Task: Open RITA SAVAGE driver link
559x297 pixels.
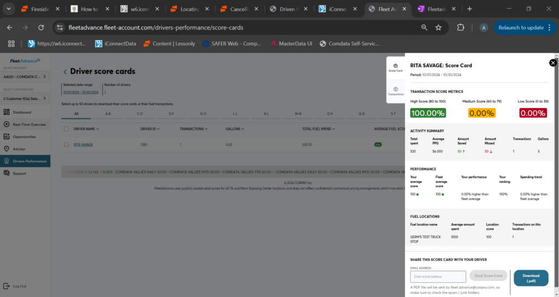Action: 83,144
